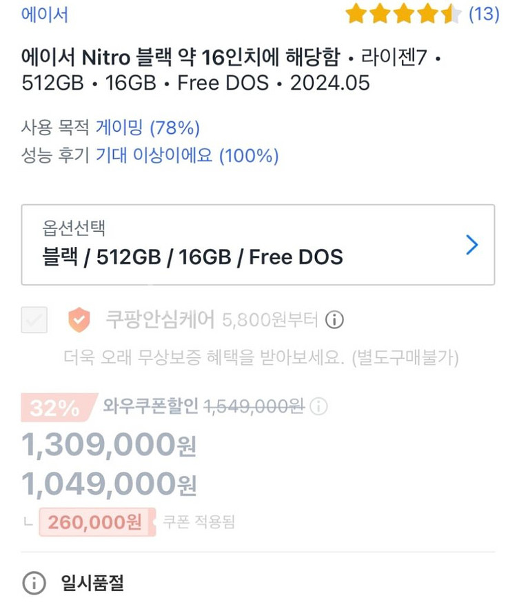Viewport: 517px width, 607px height.
Task: Click the 에이서 brand link
Action: pos(45,14)
